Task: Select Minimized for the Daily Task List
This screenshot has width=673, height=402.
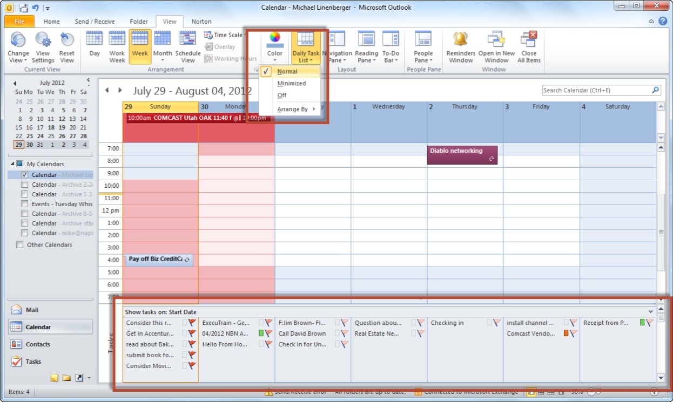Action: [x=293, y=83]
